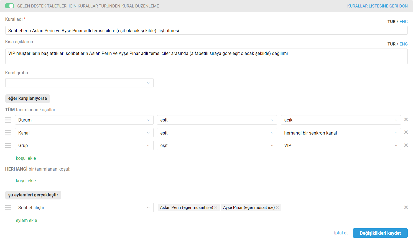Open the Durum condition field dropdown
The image size is (413, 243).
pos(84,120)
